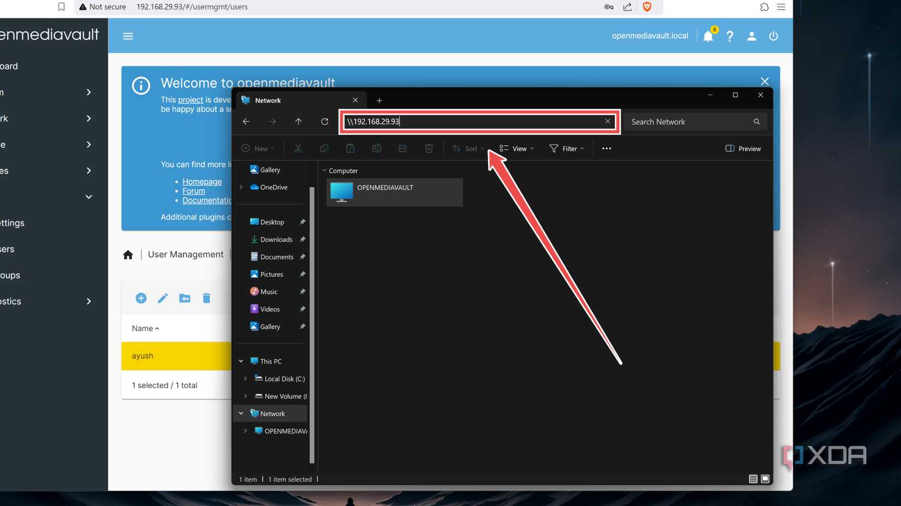Sort users table by Name column
The image size is (901, 506).
(x=145, y=328)
